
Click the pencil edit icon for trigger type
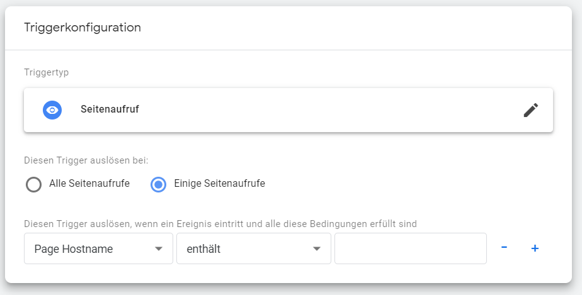[x=531, y=110]
